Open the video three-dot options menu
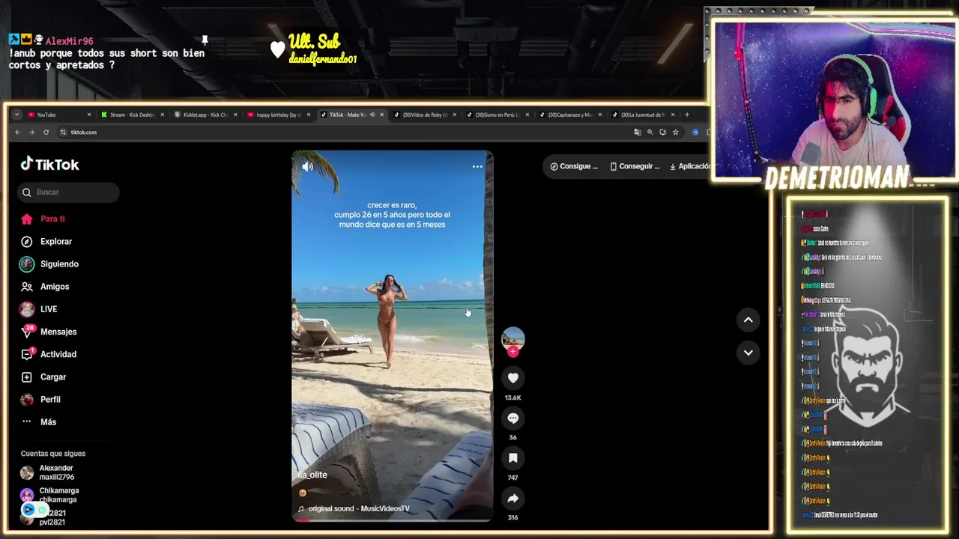The image size is (959, 539). pos(477,166)
